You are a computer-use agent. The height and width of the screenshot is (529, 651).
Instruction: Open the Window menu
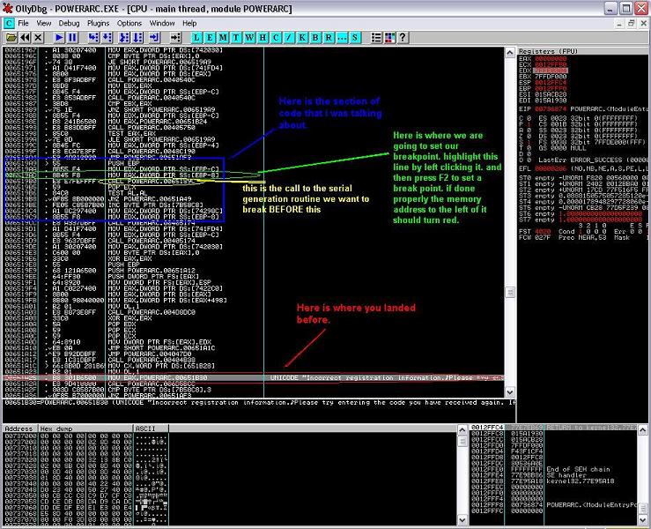tap(162, 23)
